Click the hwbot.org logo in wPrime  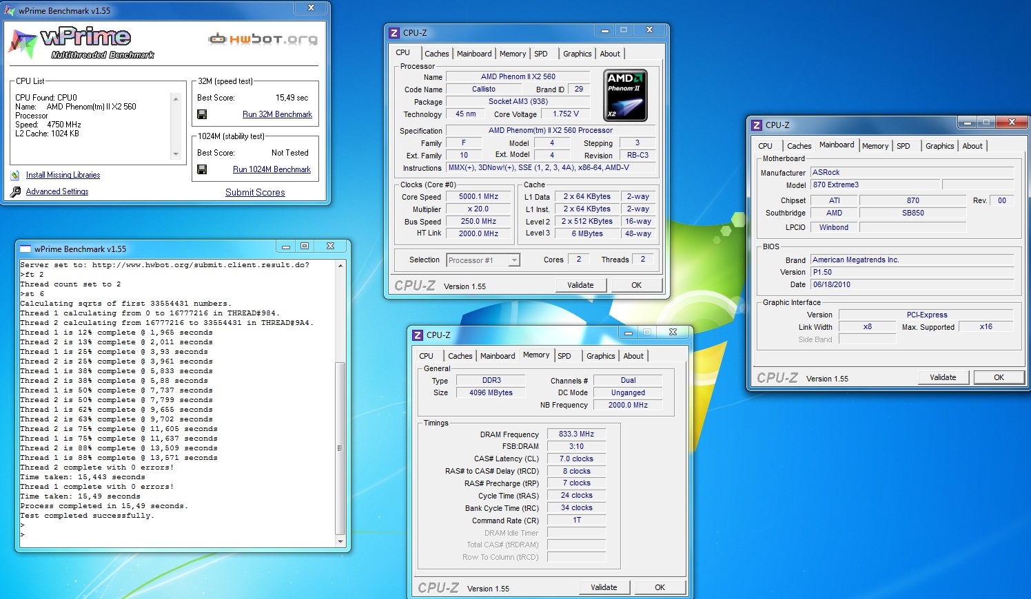[x=263, y=39]
